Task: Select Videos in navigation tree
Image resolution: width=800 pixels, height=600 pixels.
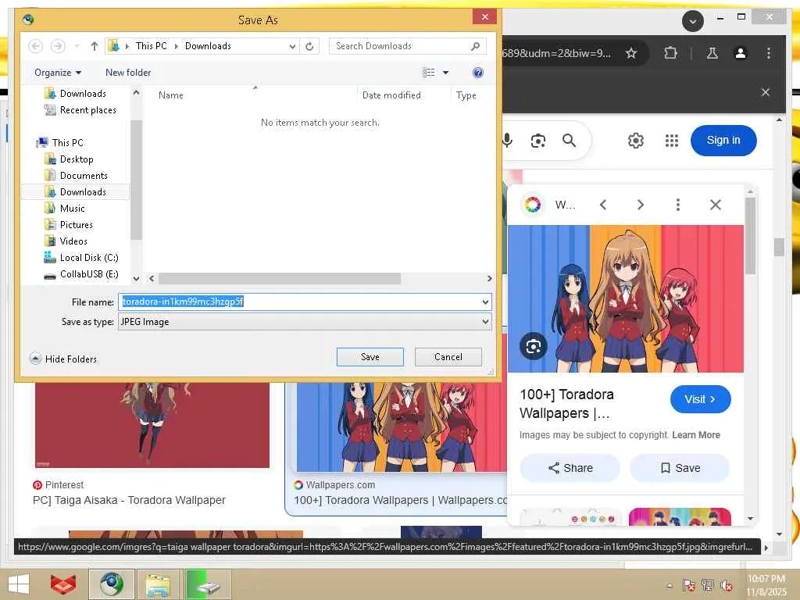Action: pyautogui.click(x=66, y=241)
